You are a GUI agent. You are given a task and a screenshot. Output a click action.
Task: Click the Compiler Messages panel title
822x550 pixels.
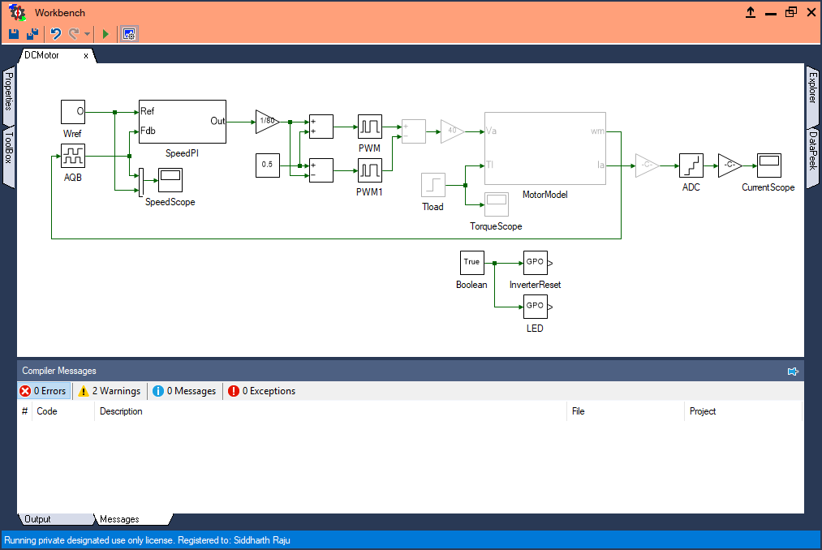click(x=59, y=372)
